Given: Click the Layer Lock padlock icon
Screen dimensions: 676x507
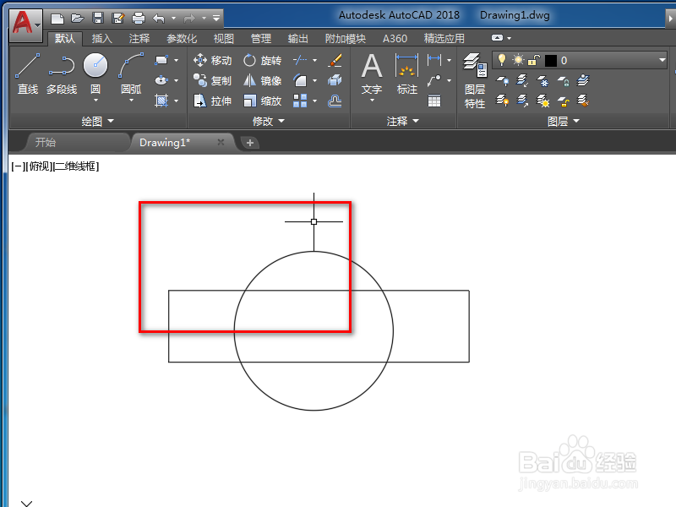Looking at the screenshot, I should tap(563, 80).
